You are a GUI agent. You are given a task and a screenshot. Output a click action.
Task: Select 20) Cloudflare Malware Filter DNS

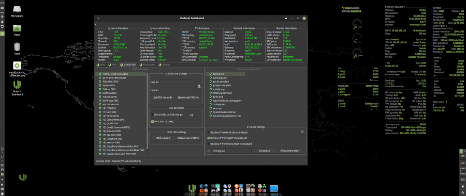tap(120, 146)
